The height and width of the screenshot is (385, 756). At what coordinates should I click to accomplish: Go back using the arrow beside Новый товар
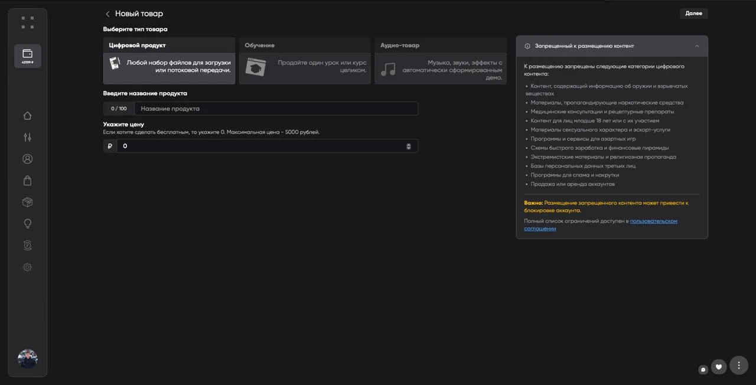click(107, 14)
